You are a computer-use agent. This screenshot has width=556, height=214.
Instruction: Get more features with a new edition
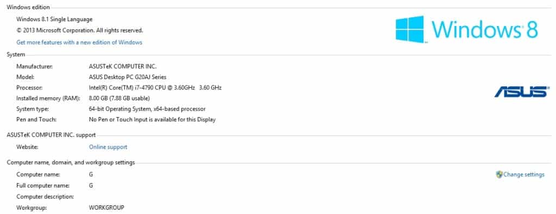pyautogui.click(x=79, y=42)
